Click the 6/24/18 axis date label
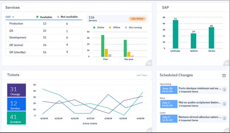 click(44, 118)
